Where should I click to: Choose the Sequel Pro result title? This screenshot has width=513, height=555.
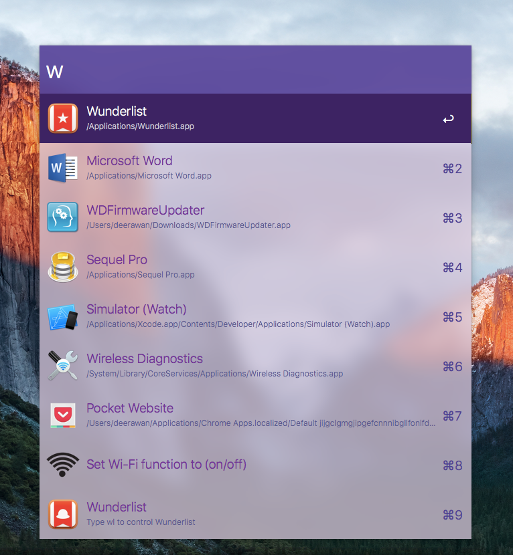[117, 260]
